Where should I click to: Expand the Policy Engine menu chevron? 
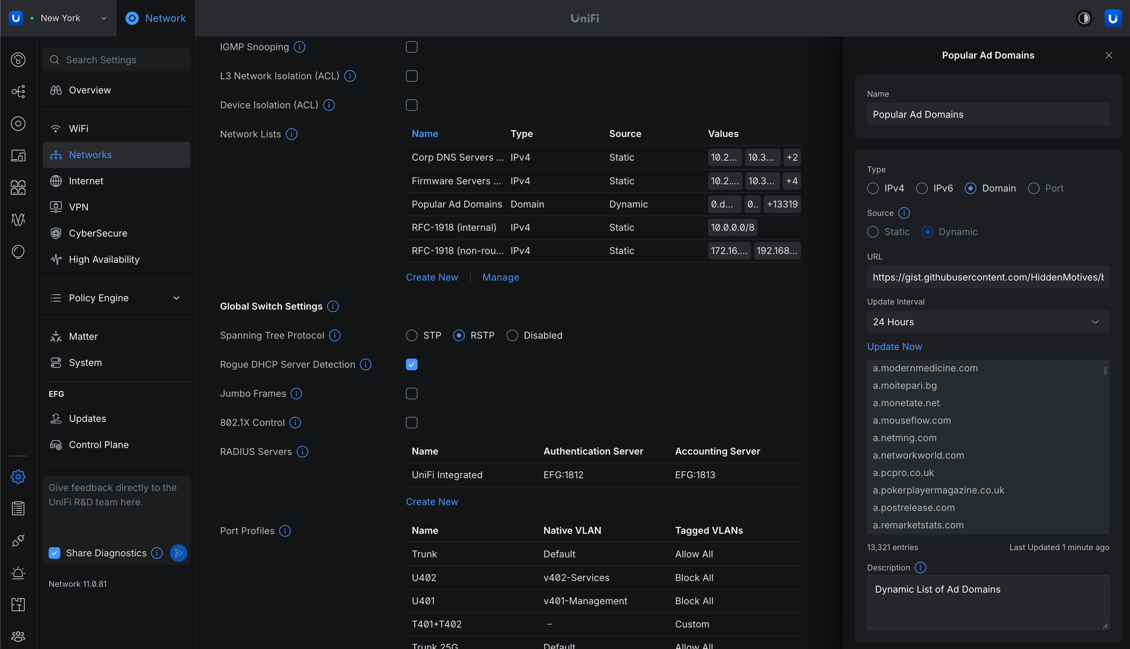176,298
